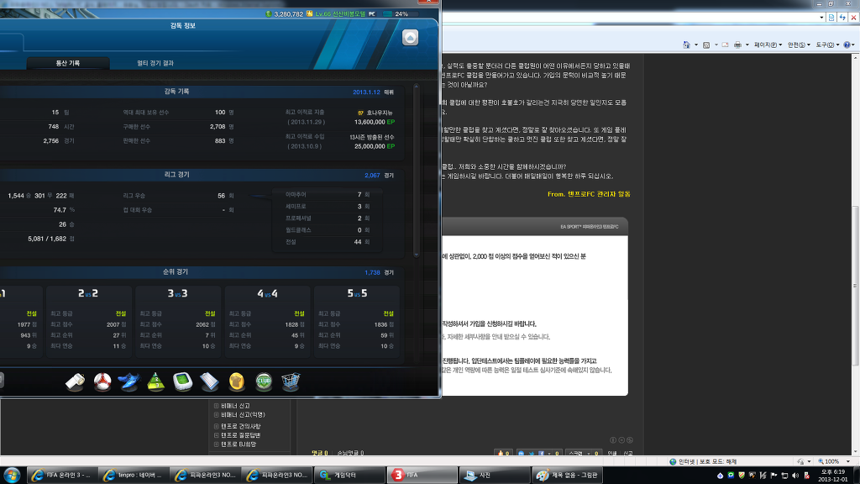Click the browser page vertical scrollbar
Viewport: 860px width, 484px height.
[x=856, y=286]
